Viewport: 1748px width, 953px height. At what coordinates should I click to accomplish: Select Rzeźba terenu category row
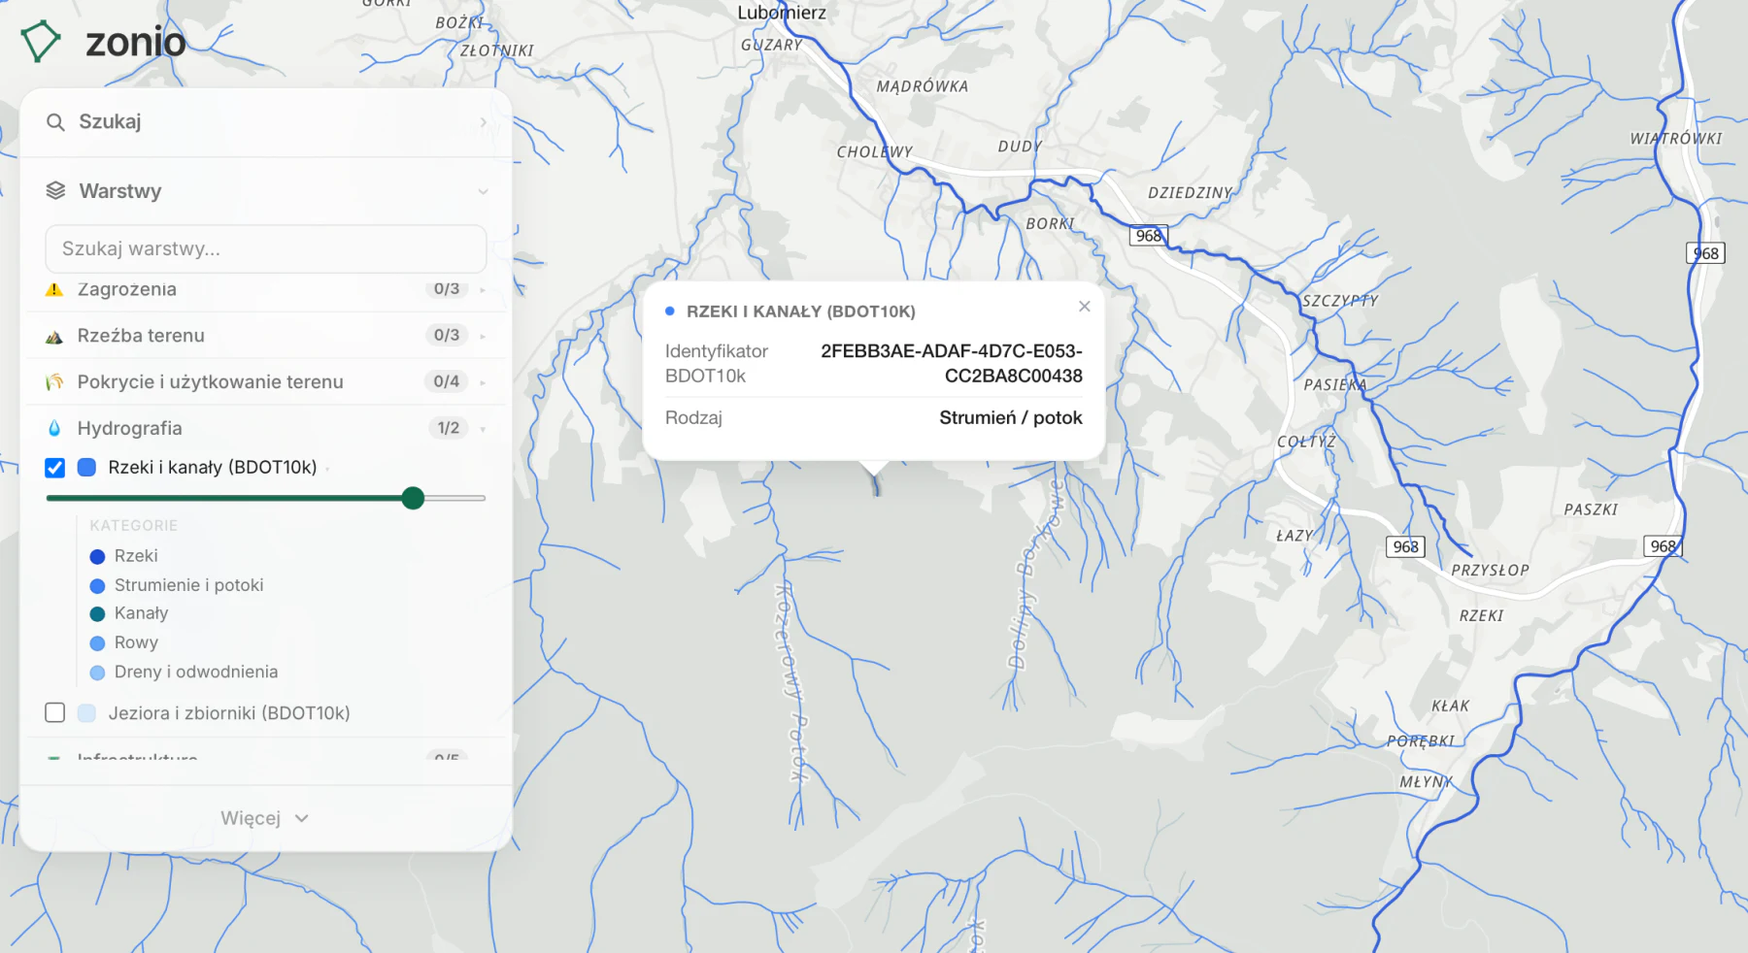[266, 336]
